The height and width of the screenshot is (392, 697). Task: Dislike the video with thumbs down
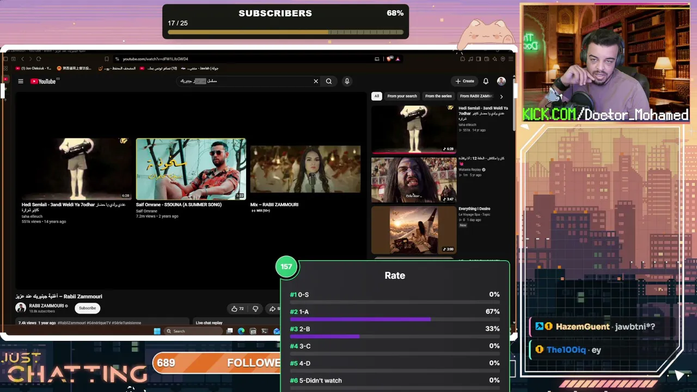255,309
